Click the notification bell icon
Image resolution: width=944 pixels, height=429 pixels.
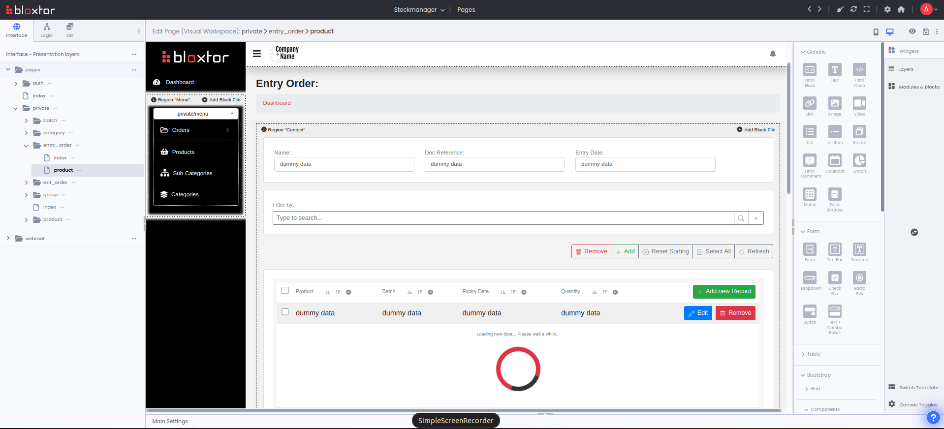772,54
